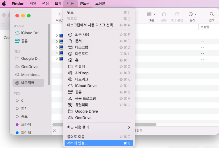Viewport: 219px width, 148px height.
Task: Click the 컴퓨터 laptop icon
Action: [70, 66]
